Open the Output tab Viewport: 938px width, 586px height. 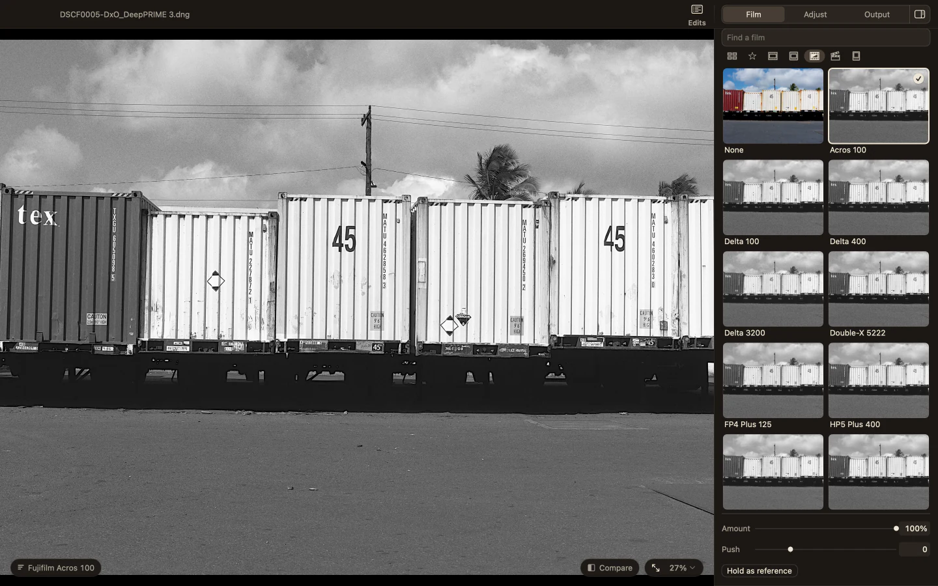pos(877,14)
